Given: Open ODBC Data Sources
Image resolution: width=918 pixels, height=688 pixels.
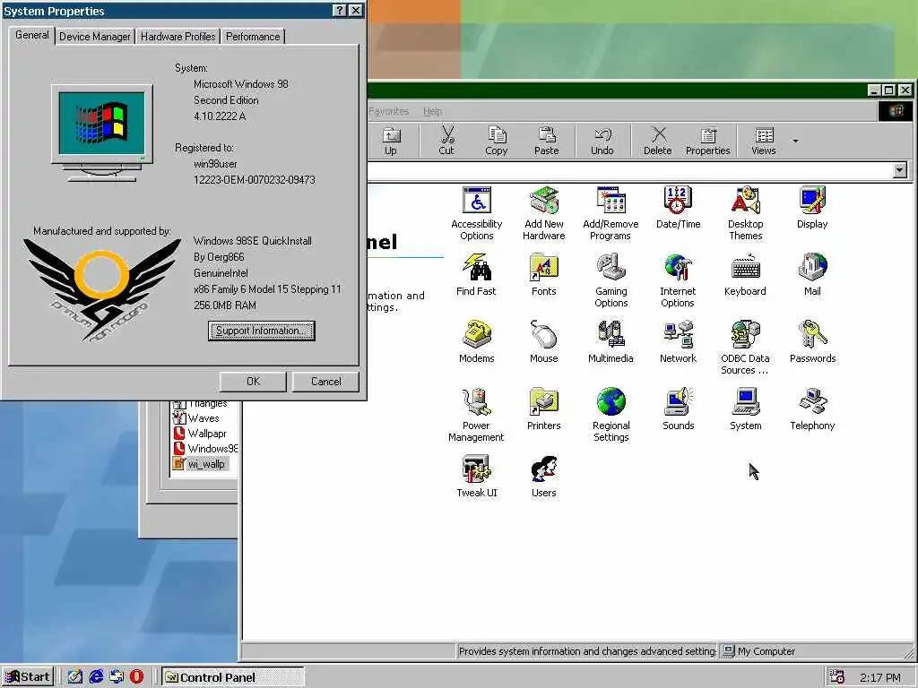Looking at the screenshot, I should click(x=745, y=348).
